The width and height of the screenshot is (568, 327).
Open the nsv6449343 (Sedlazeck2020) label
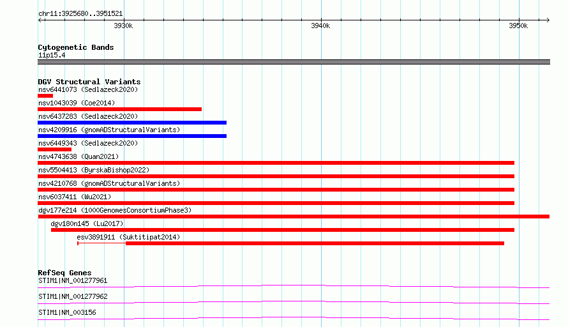(88, 143)
